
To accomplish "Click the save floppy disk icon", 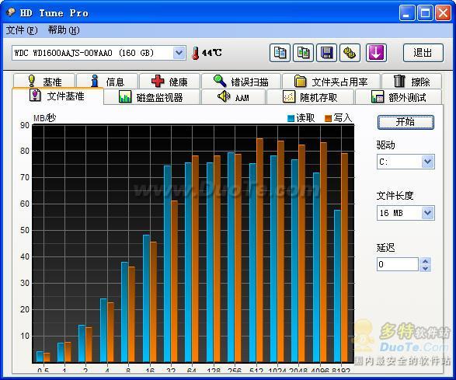I will (326, 53).
